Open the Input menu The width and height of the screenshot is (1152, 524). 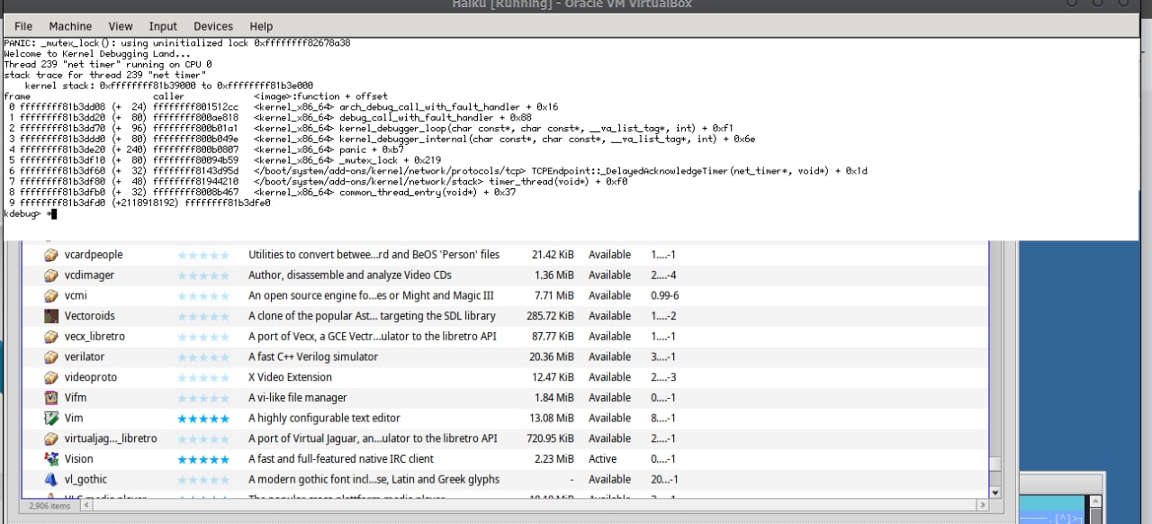(x=163, y=26)
